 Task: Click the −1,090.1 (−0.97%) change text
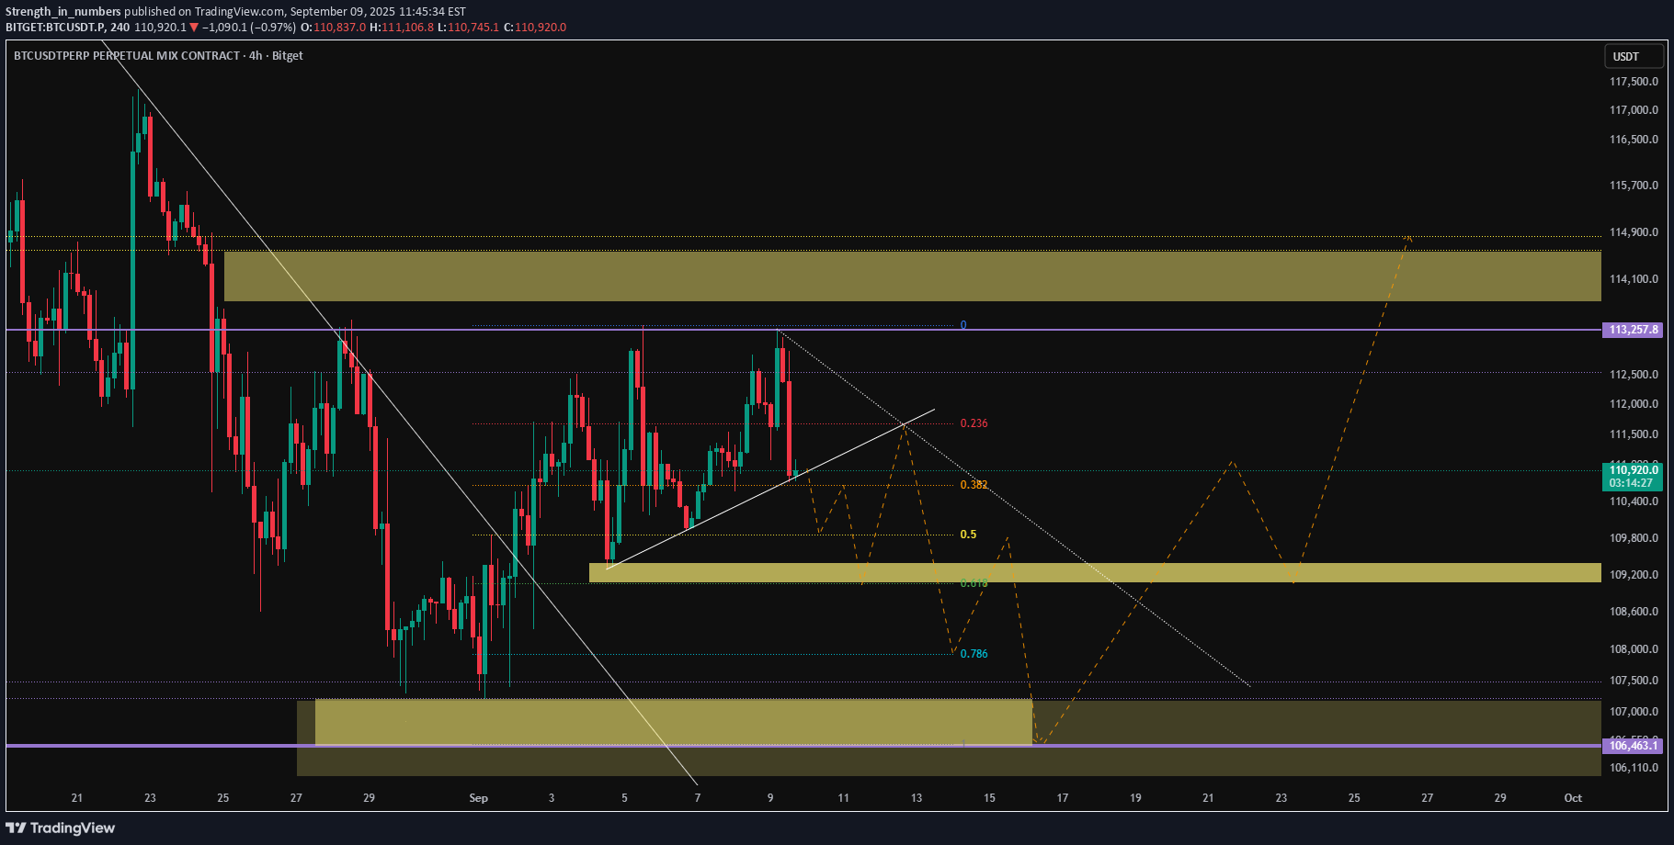(x=249, y=28)
